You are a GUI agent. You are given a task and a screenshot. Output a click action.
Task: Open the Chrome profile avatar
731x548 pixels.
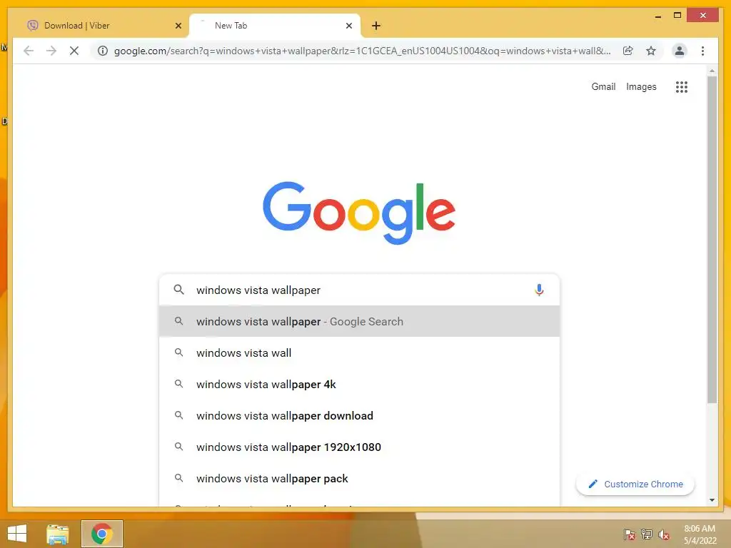click(x=680, y=51)
